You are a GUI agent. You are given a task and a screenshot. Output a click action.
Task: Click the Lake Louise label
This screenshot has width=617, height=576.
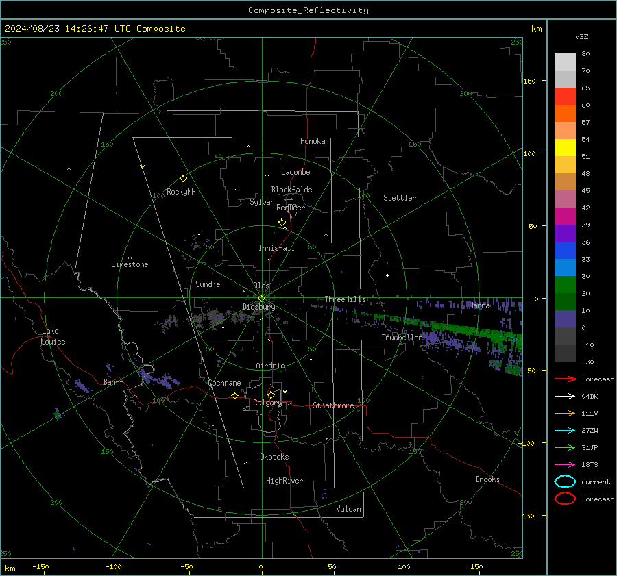click(53, 336)
